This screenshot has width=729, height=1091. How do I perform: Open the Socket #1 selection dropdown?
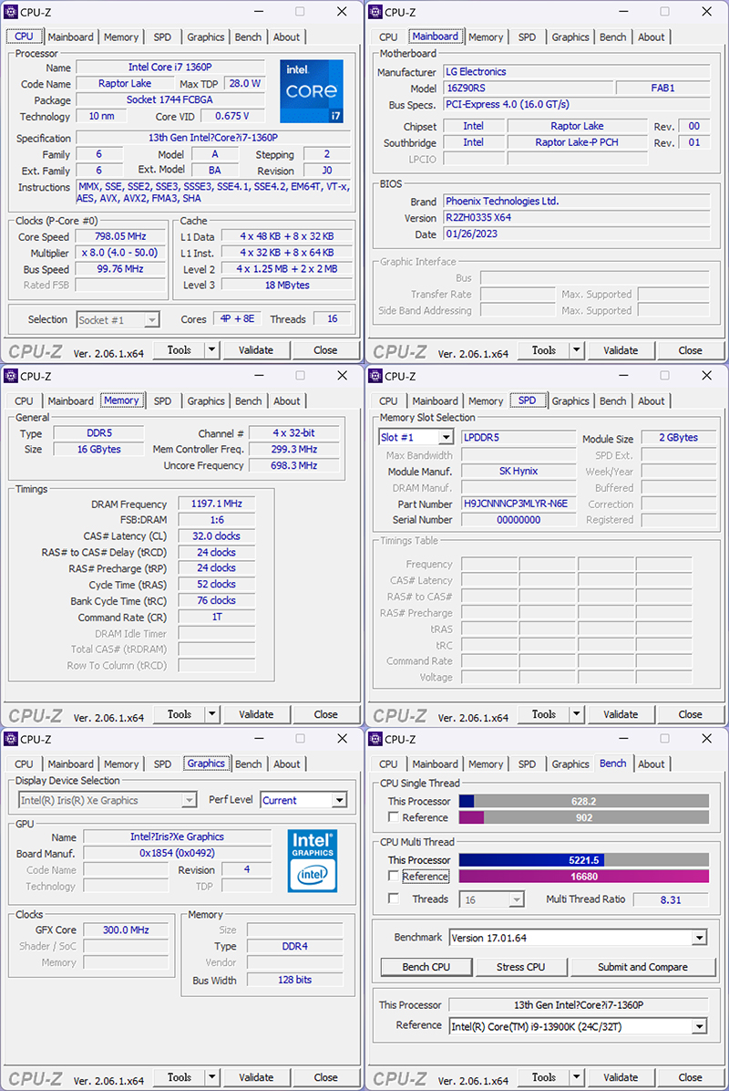pyautogui.click(x=151, y=320)
